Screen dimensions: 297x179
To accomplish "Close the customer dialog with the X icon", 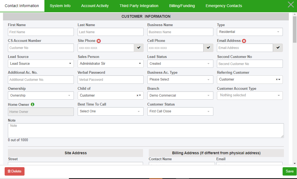I will 291,4.
